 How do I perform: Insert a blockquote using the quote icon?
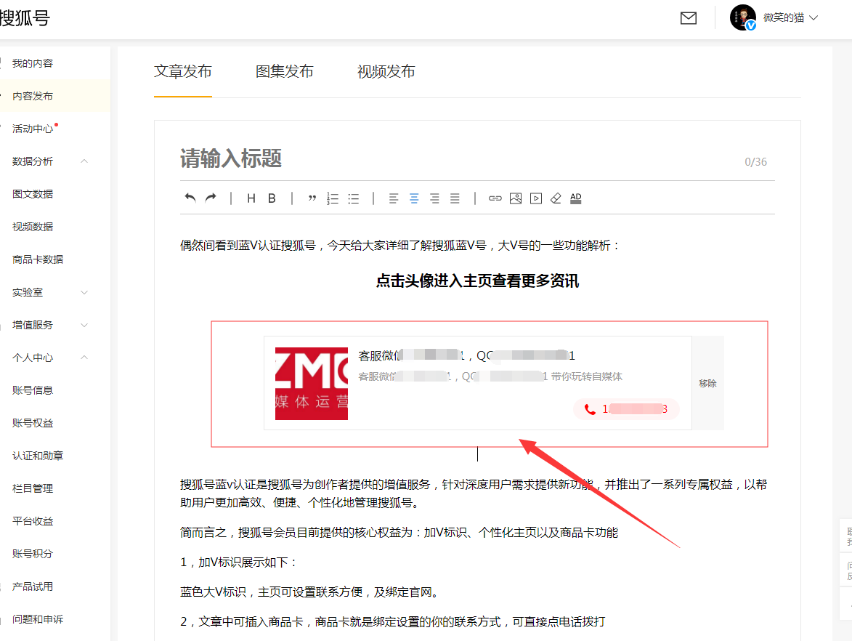click(x=312, y=198)
